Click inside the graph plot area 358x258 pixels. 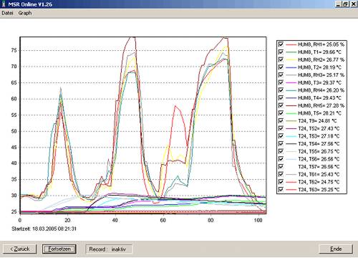click(x=143, y=125)
